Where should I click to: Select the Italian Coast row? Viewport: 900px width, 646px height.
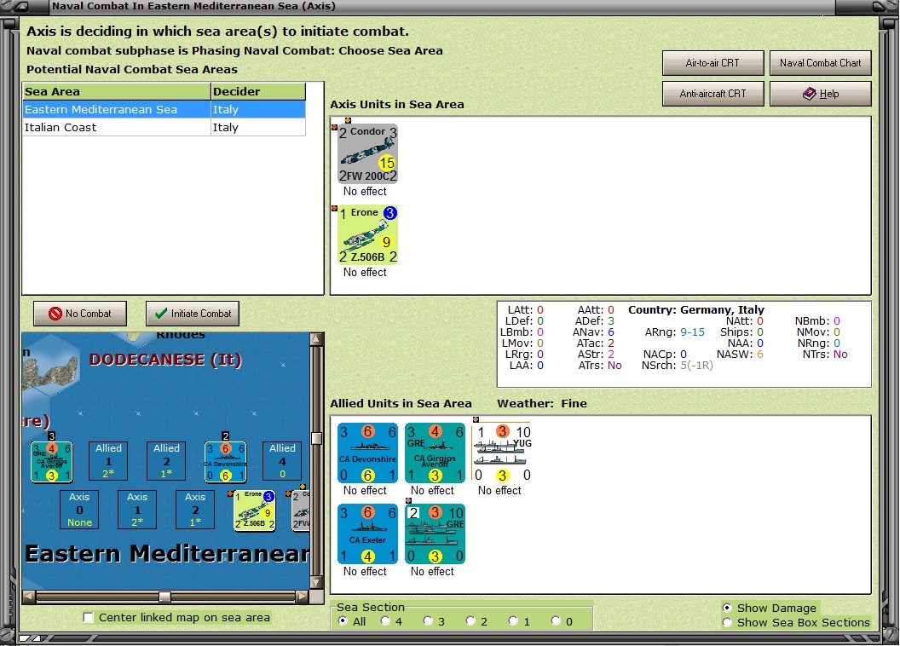pyautogui.click(x=164, y=127)
